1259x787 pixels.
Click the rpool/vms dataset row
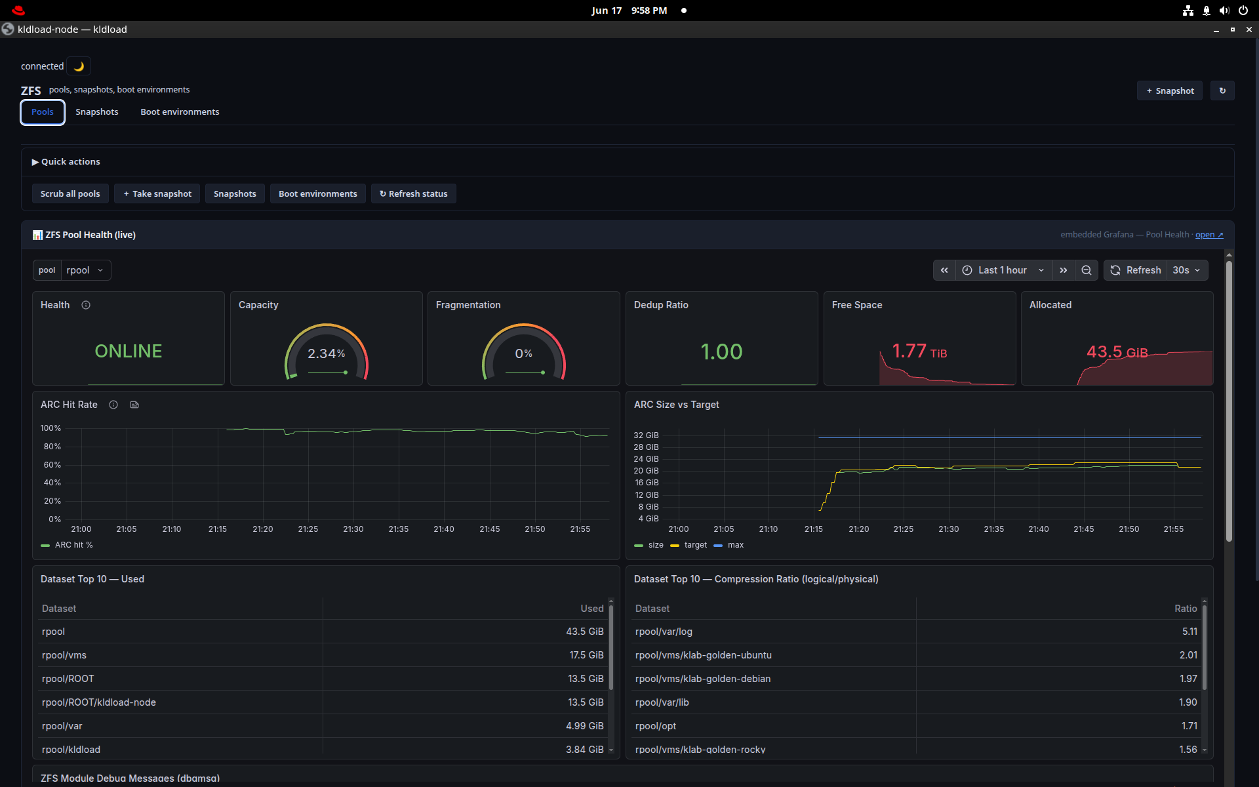coord(323,655)
